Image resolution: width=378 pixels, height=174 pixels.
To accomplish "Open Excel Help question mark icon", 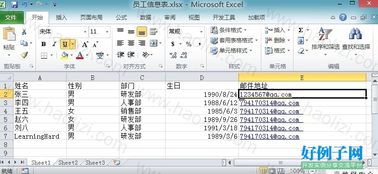I will point(343,17).
